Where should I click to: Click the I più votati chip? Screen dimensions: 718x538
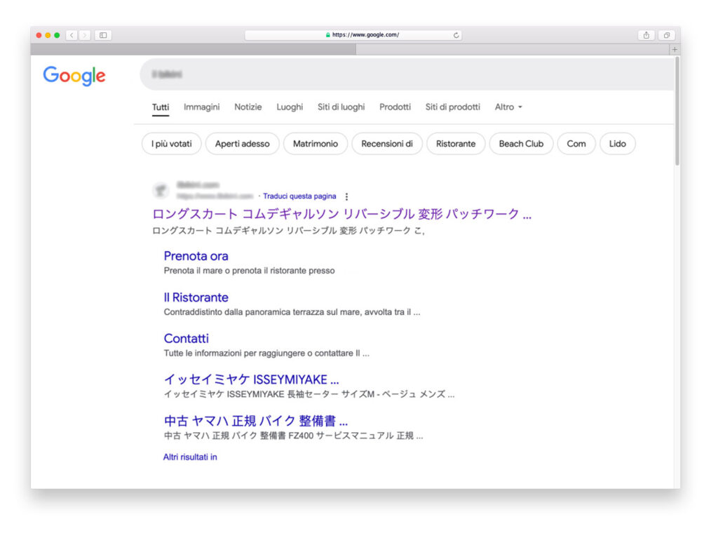pos(172,144)
